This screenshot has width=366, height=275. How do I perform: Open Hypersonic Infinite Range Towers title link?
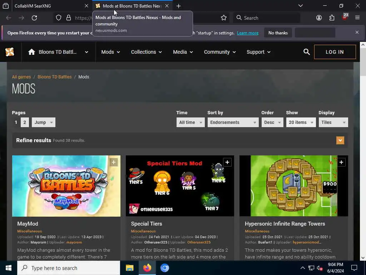(285, 224)
